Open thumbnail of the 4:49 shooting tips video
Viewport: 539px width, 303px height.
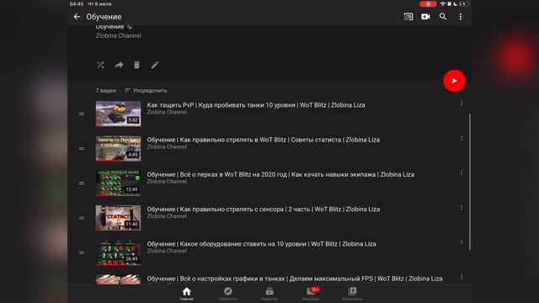[118, 148]
